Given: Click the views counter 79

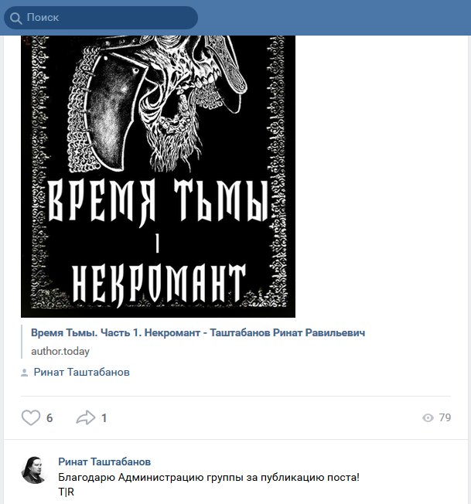Looking at the screenshot, I should 445,417.
